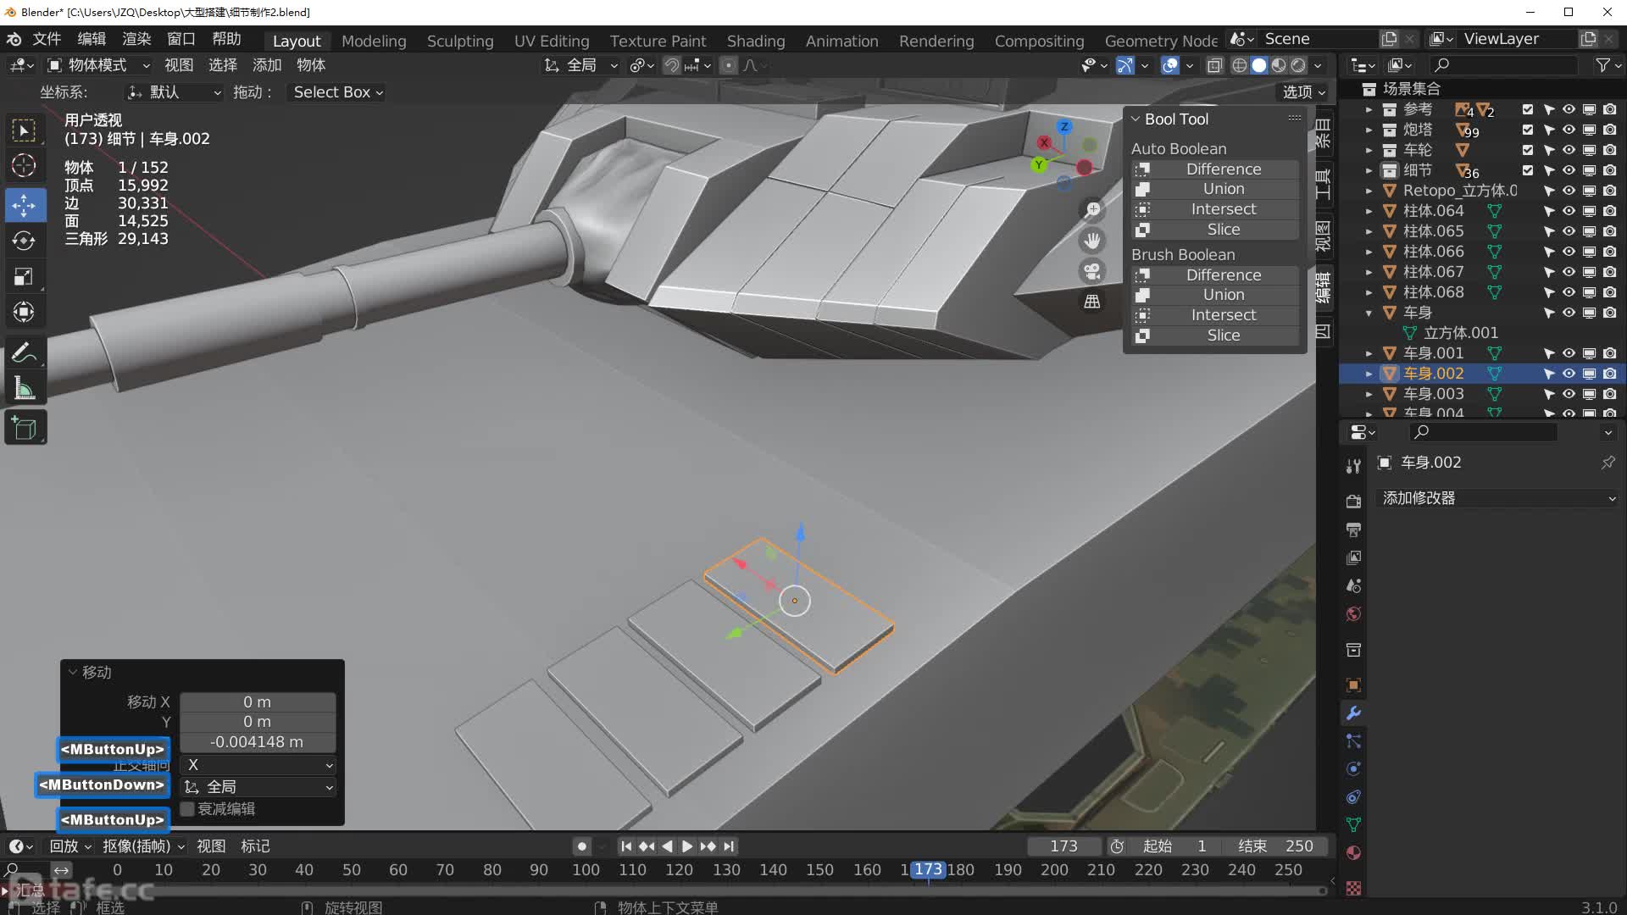Open the Select Box drag dropdown
The image size is (1627, 915).
click(x=337, y=92)
